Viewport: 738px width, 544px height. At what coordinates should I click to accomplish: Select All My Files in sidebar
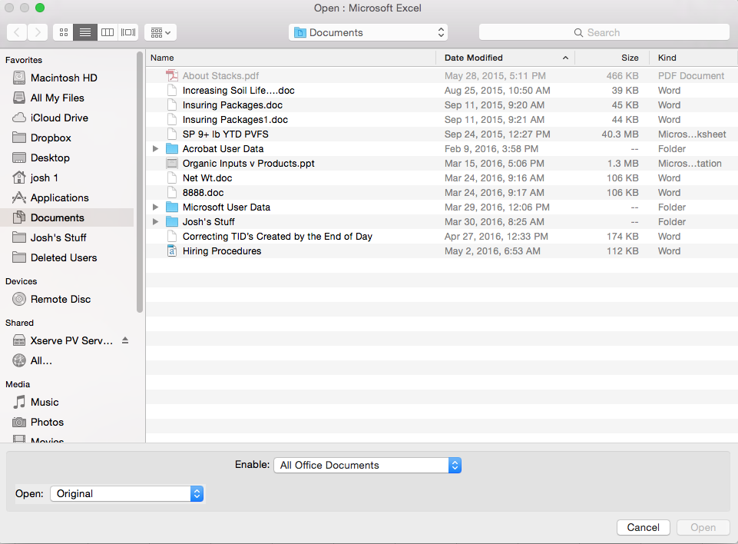pos(67,98)
